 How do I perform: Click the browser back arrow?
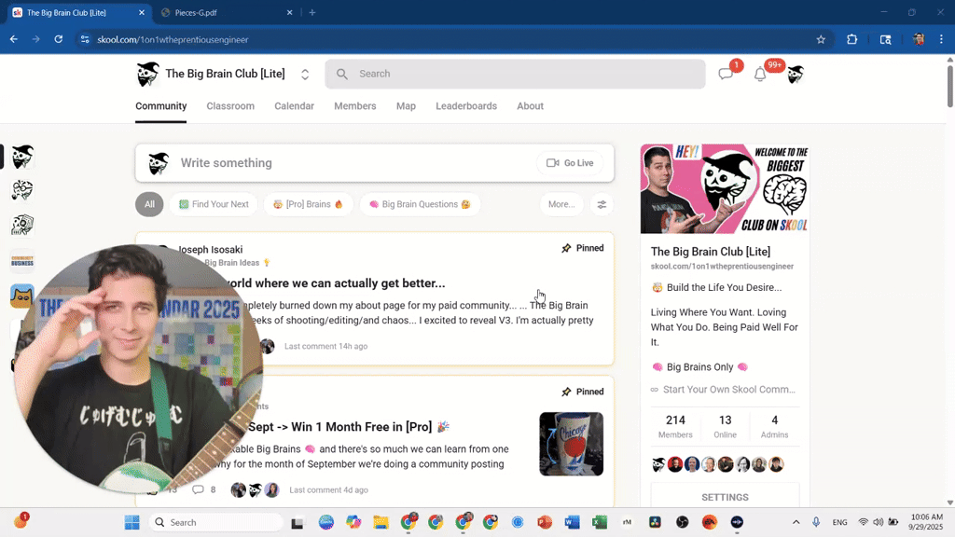(14, 39)
